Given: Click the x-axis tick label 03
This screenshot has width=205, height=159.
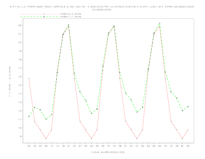Looking at the screenshot, I should tap(34, 146).
